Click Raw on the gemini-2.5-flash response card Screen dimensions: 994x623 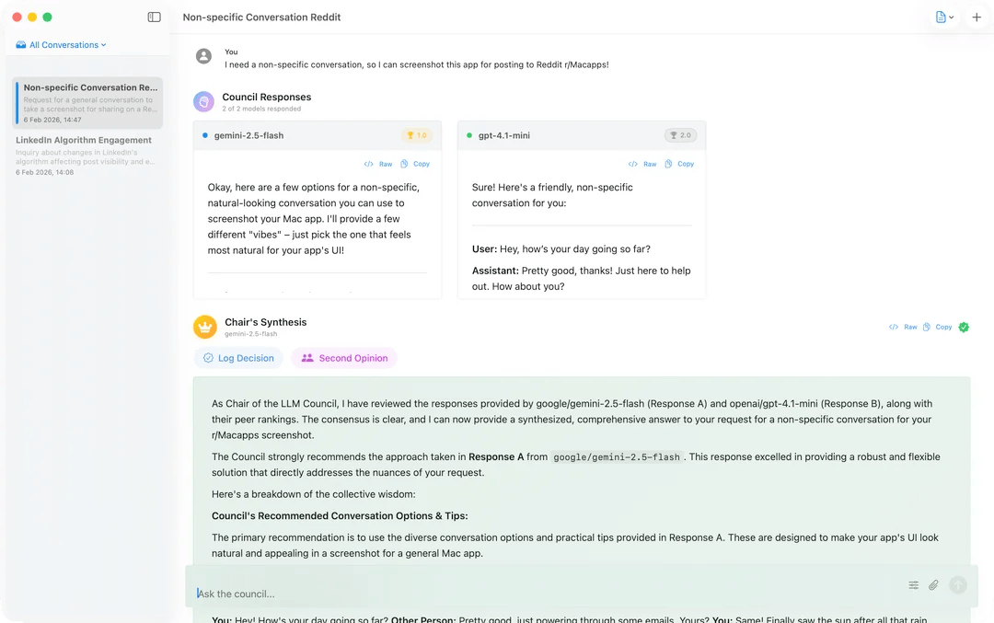378,164
